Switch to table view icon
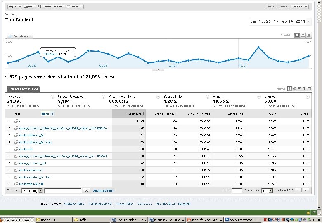This screenshot has height=223, width=322. click(289, 88)
